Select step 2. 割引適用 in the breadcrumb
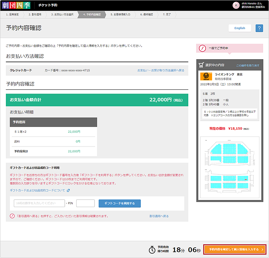The height and width of the screenshot is (258, 269). pos(35,14)
